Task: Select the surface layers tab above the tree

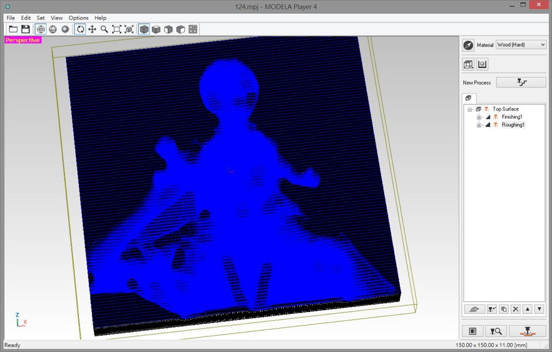Action: tap(469, 98)
